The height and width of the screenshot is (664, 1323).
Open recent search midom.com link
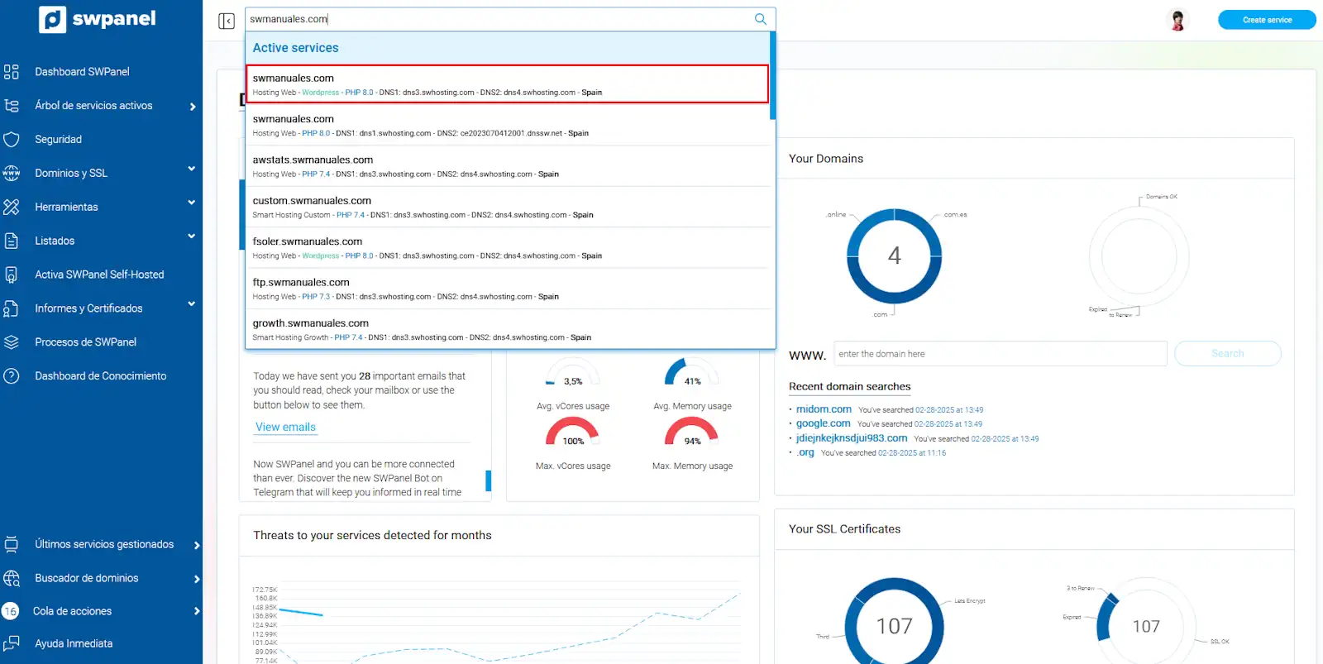coord(824,409)
